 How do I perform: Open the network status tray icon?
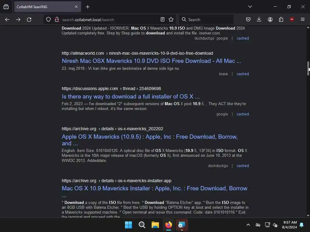click(x=267, y=225)
